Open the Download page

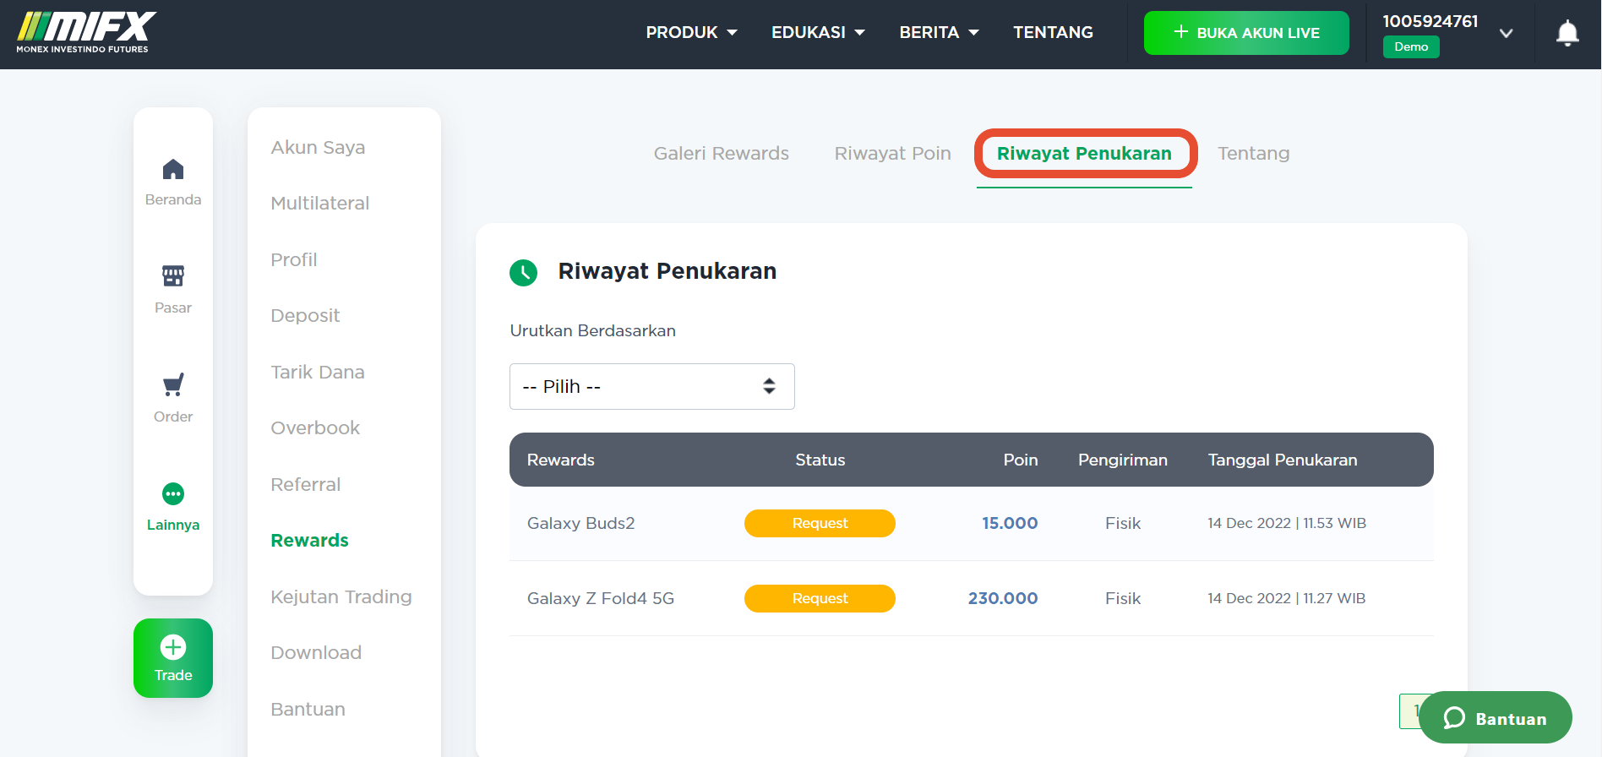tap(316, 652)
